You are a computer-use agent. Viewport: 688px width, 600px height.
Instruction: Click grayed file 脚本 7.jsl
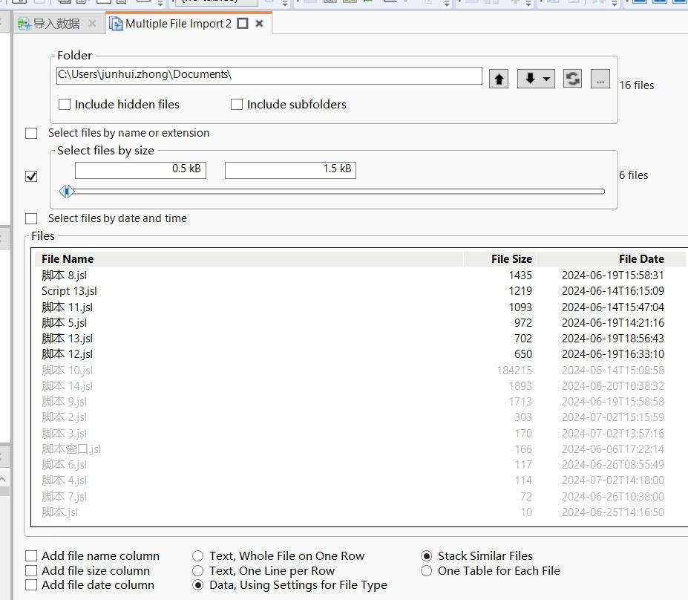(64, 497)
